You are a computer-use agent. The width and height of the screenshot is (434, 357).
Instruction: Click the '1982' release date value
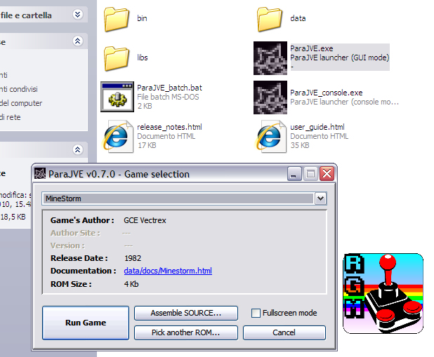[x=133, y=258]
